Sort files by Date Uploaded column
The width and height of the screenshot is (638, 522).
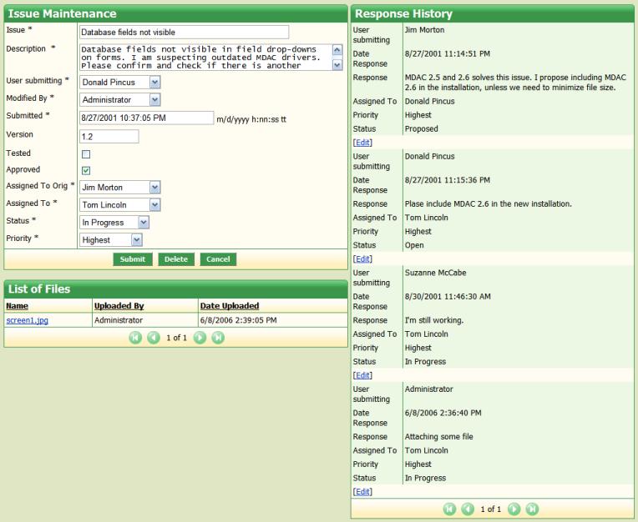[229, 306]
